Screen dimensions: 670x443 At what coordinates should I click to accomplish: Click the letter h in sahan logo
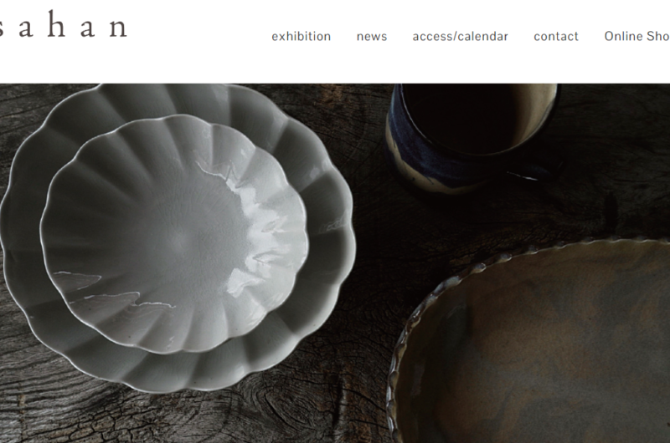tap(56, 24)
